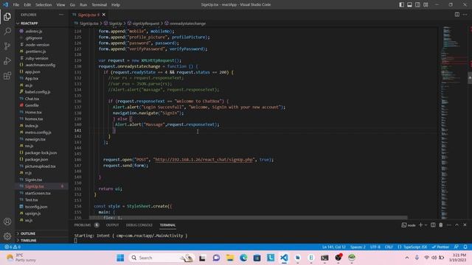
Task: Add a new terminal with plus icon
Action: pyautogui.click(x=421, y=225)
